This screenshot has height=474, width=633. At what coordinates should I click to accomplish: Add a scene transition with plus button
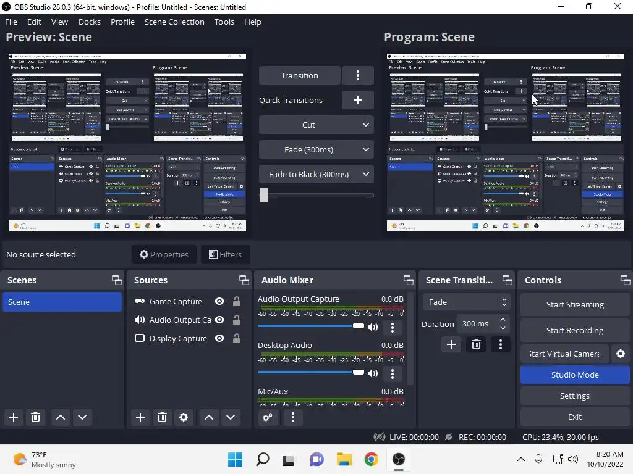coord(451,344)
